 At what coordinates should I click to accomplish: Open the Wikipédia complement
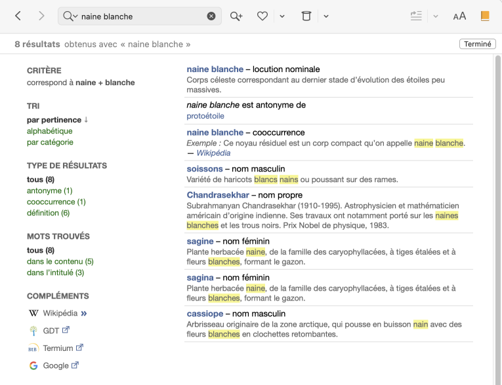[60, 313]
